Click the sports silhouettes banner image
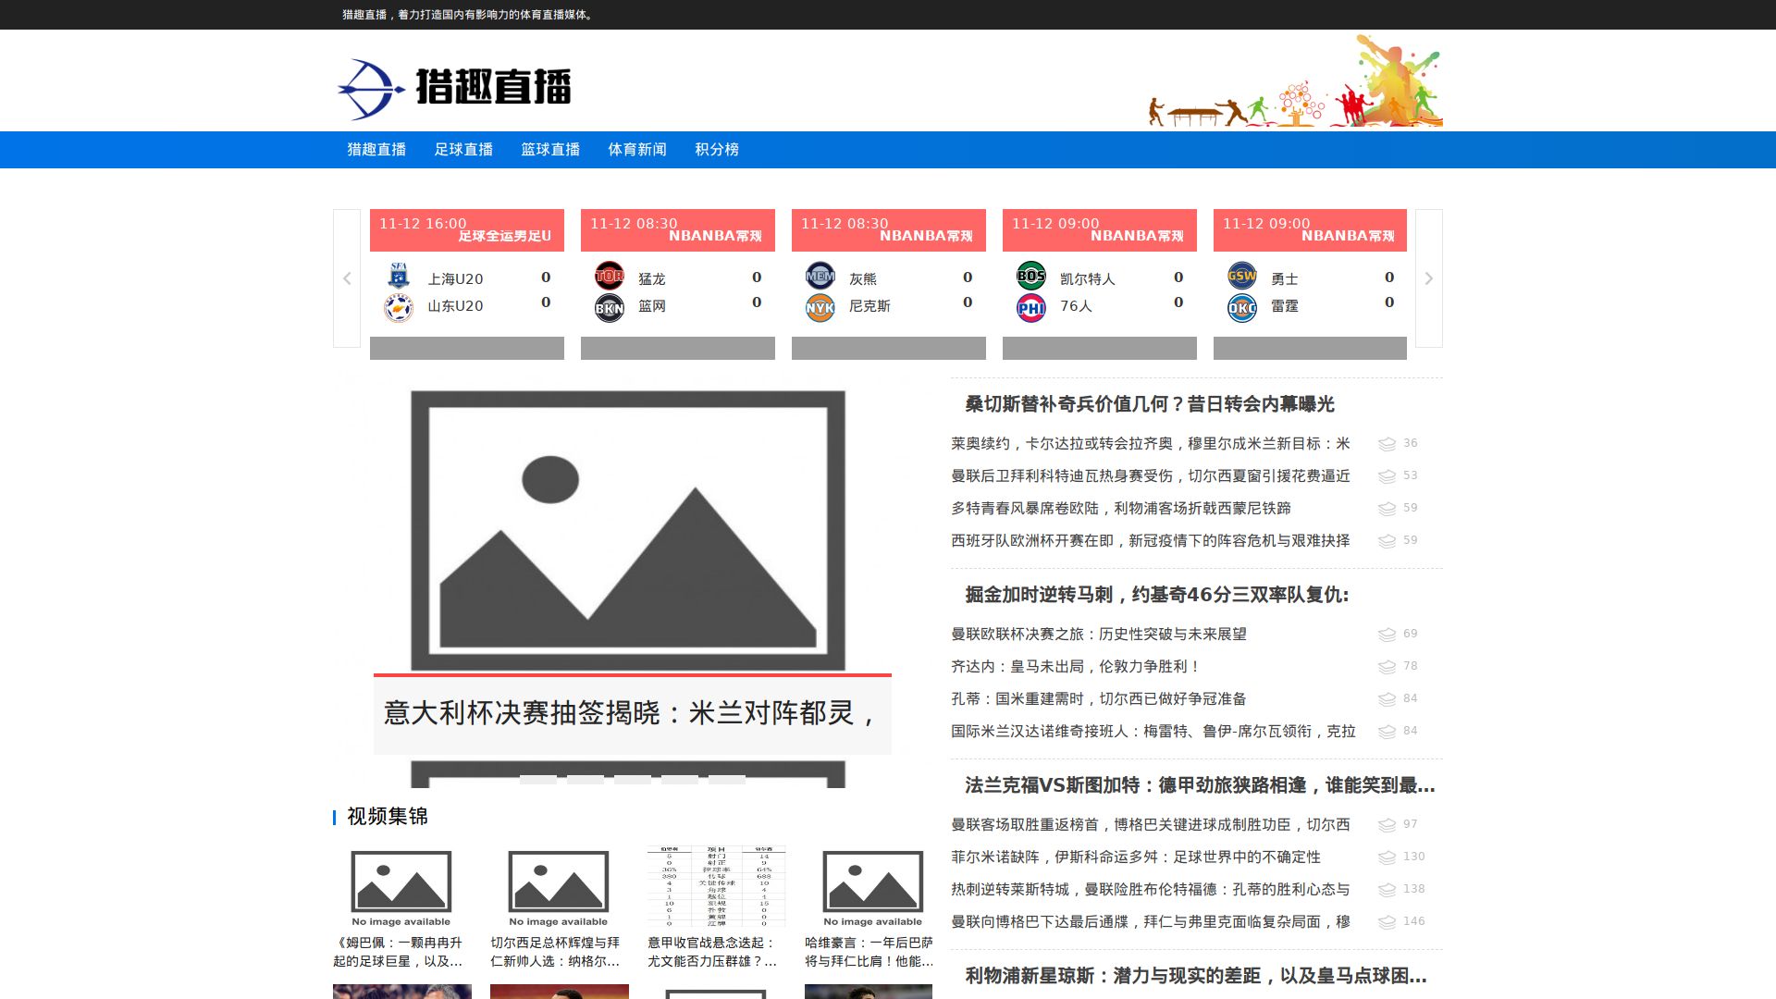This screenshot has width=1776, height=999. 1295,81
